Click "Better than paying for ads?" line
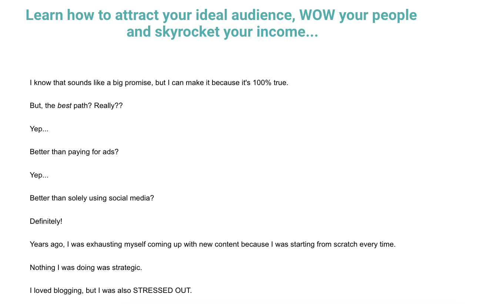Screen dimensions: 479x304 74,152
